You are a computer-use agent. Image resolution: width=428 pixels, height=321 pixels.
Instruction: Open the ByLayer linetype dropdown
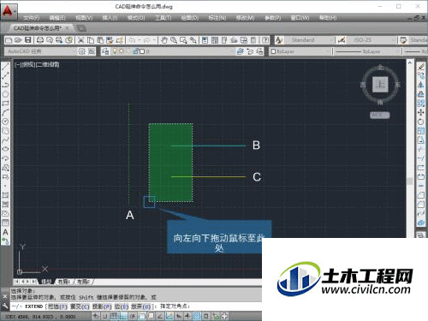367,51
